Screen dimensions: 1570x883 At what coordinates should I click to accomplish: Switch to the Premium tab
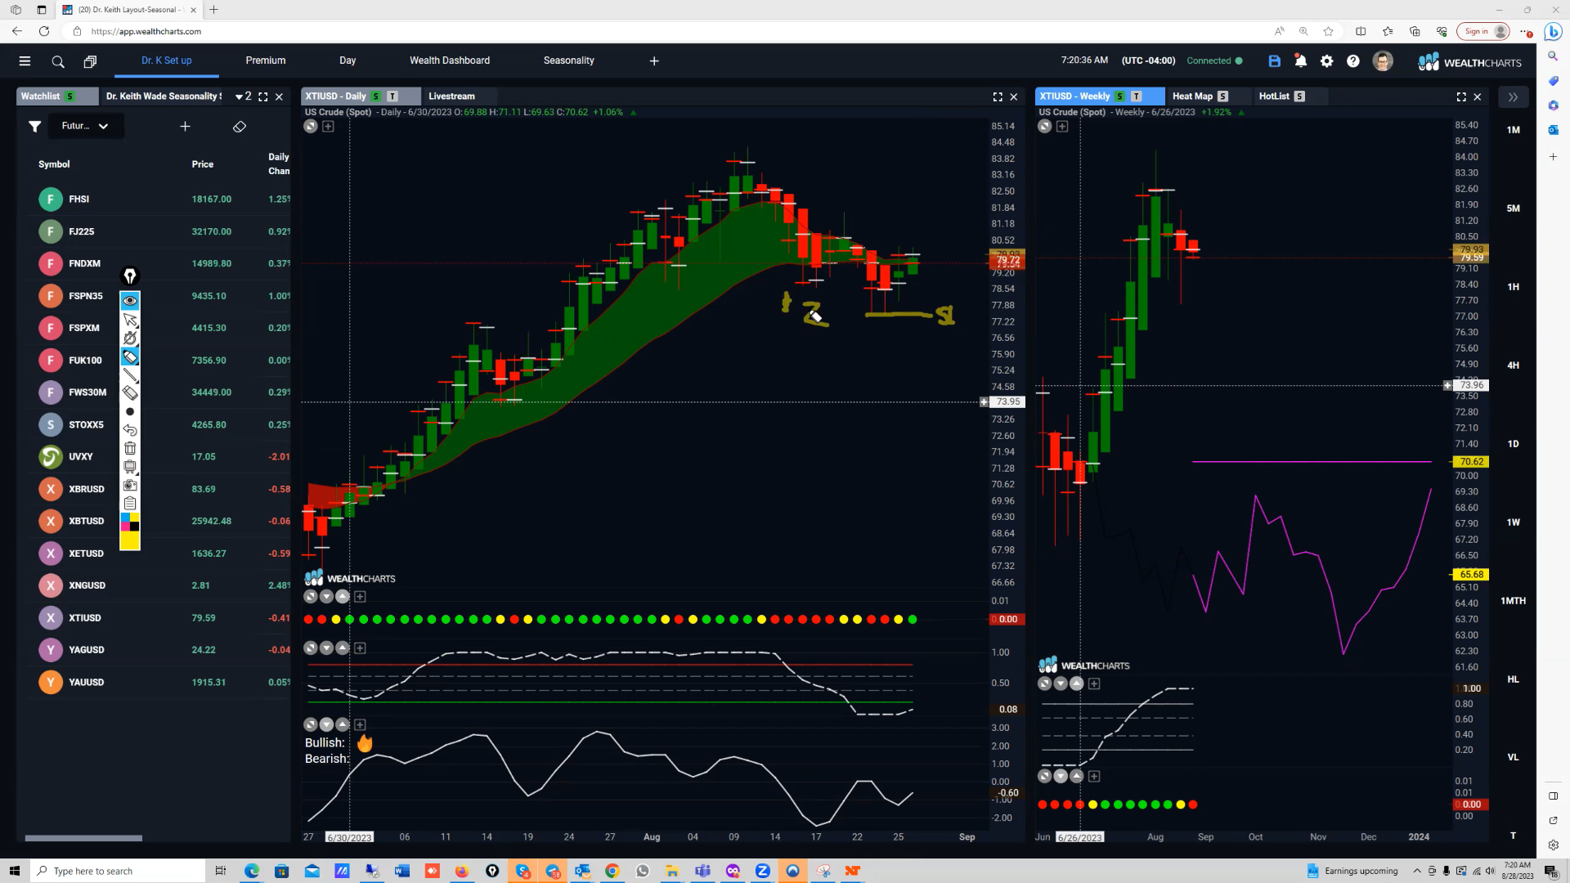pos(266,61)
